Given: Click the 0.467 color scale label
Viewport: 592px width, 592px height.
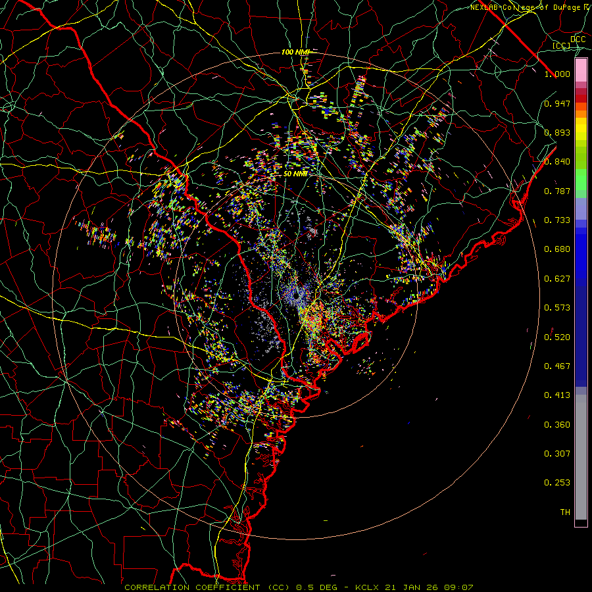Looking at the screenshot, I should (557, 366).
